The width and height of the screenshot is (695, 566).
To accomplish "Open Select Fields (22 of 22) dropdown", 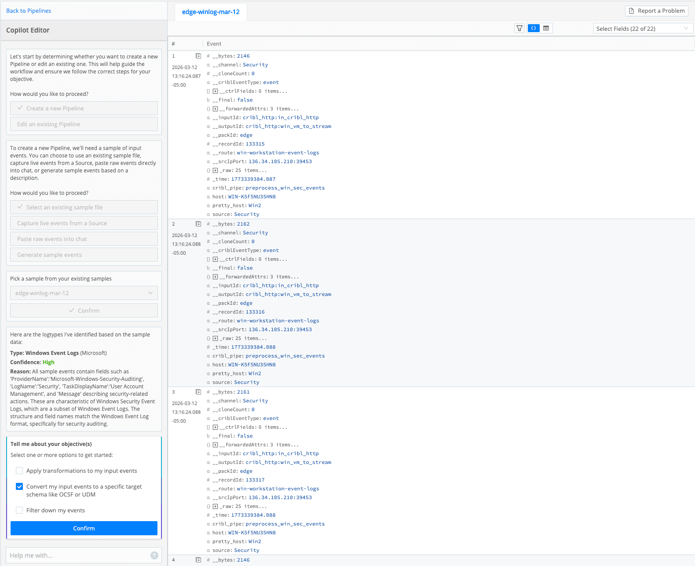I will [643, 29].
